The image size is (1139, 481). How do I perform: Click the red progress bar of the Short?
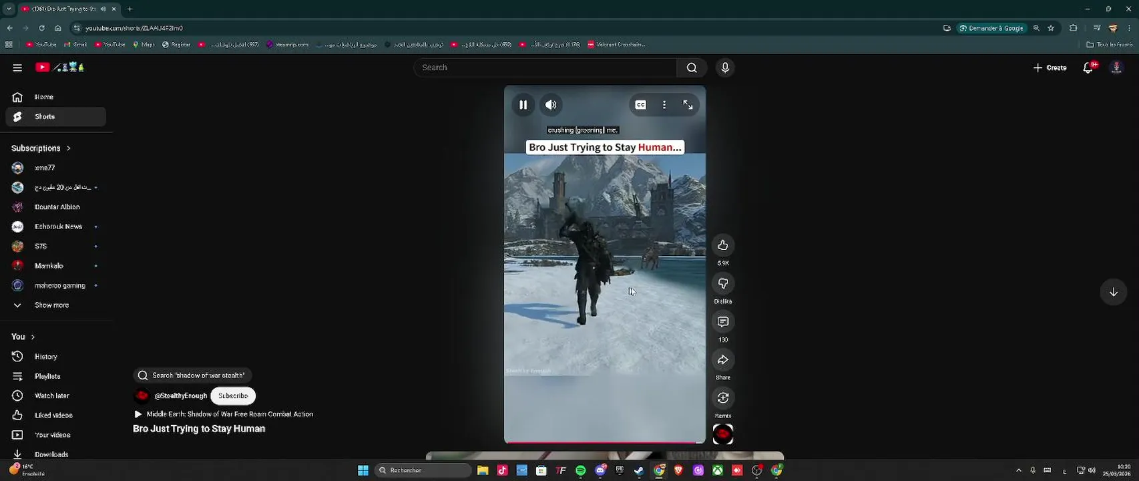pos(605,442)
